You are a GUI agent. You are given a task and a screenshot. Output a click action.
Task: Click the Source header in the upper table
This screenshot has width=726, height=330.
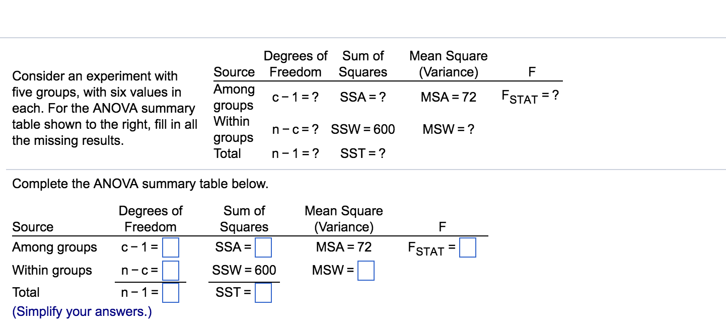click(x=234, y=72)
